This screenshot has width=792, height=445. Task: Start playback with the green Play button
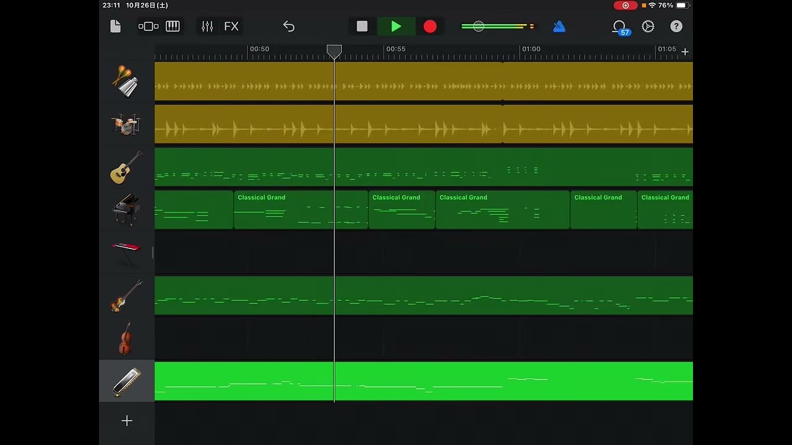coord(396,27)
